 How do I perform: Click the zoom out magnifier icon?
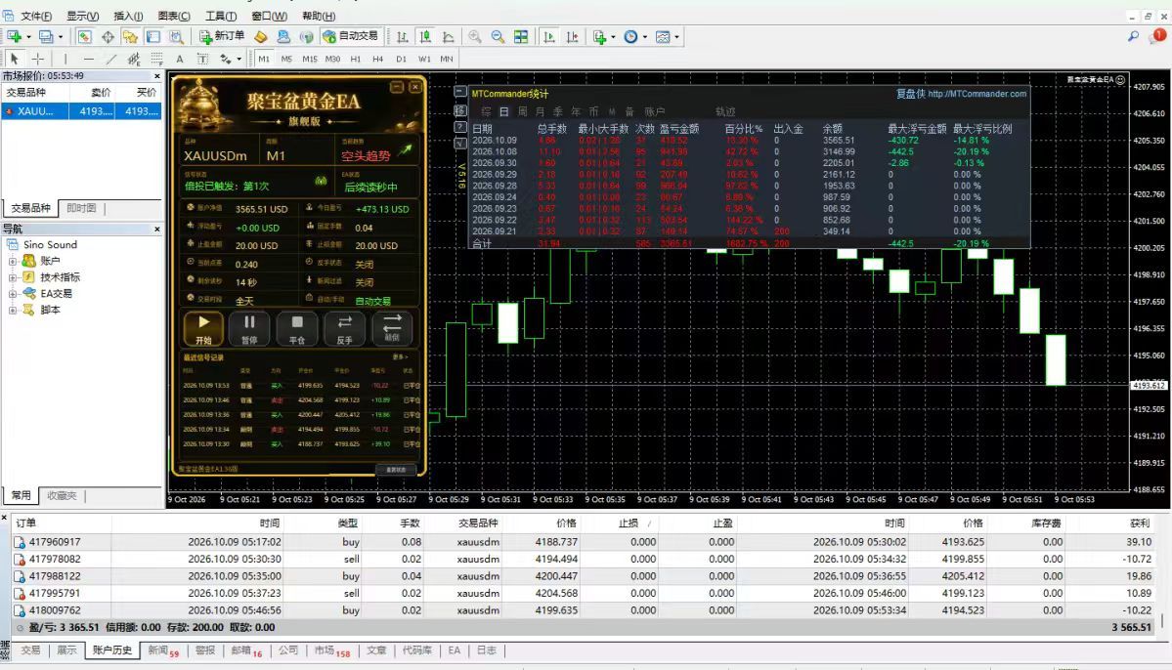pyautogui.click(x=498, y=36)
